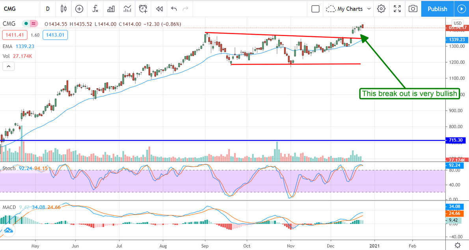Open the fx indicators menu
Image resolution: width=469 pixels, height=250 pixels.
(x=95, y=9)
